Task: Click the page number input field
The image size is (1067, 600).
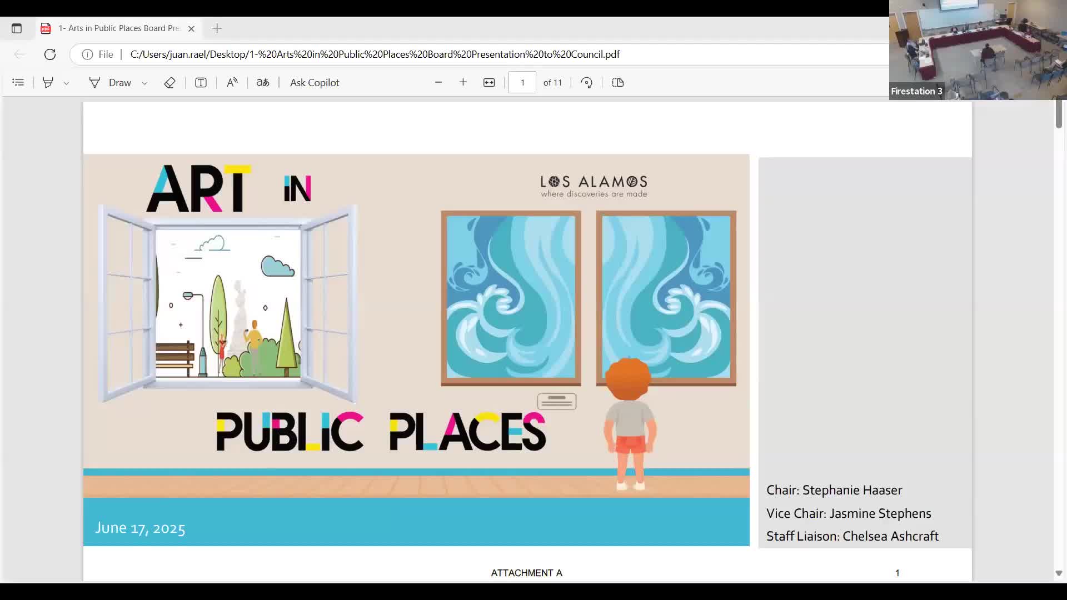Action: 522,83
